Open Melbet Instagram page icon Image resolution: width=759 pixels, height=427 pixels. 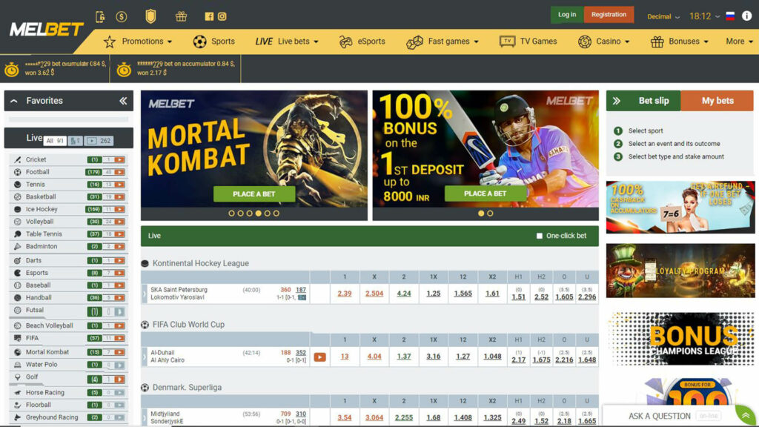pyautogui.click(x=222, y=16)
